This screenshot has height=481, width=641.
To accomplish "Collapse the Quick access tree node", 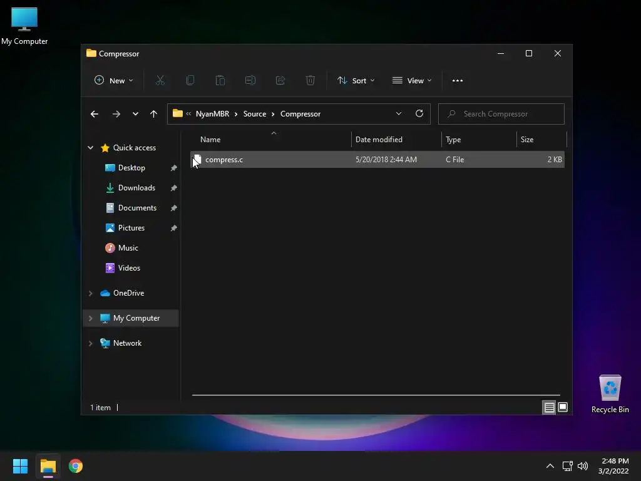I will [90, 148].
